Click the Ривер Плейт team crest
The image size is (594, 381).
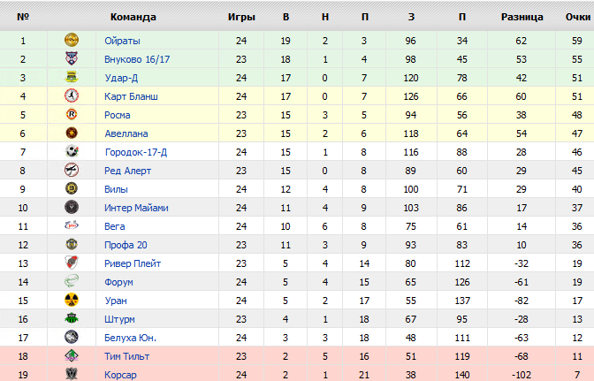[72, 263]
